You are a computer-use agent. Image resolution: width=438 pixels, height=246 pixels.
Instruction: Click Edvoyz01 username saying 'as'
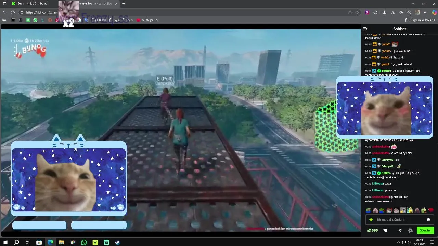tap(388, 160)
